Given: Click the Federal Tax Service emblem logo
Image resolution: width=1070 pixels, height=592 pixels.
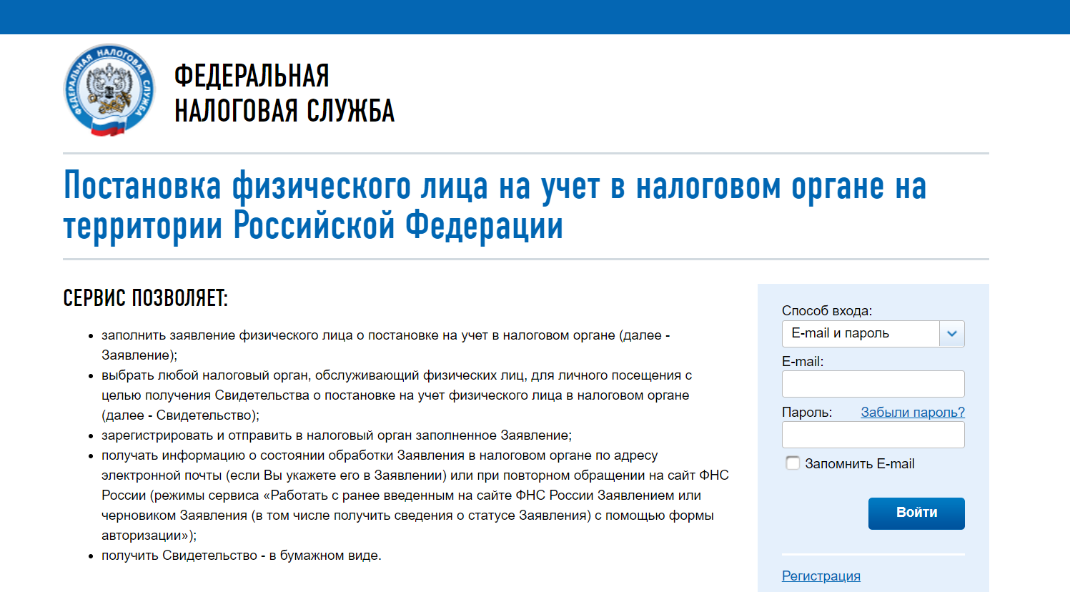Looking at the screenshot, I should 109,90.
